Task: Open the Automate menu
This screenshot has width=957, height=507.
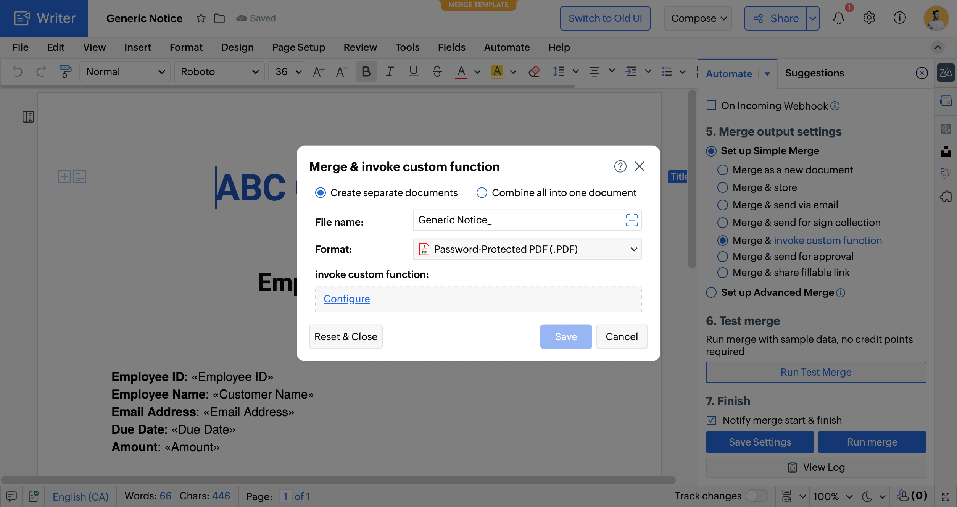Action: [507, 47]
